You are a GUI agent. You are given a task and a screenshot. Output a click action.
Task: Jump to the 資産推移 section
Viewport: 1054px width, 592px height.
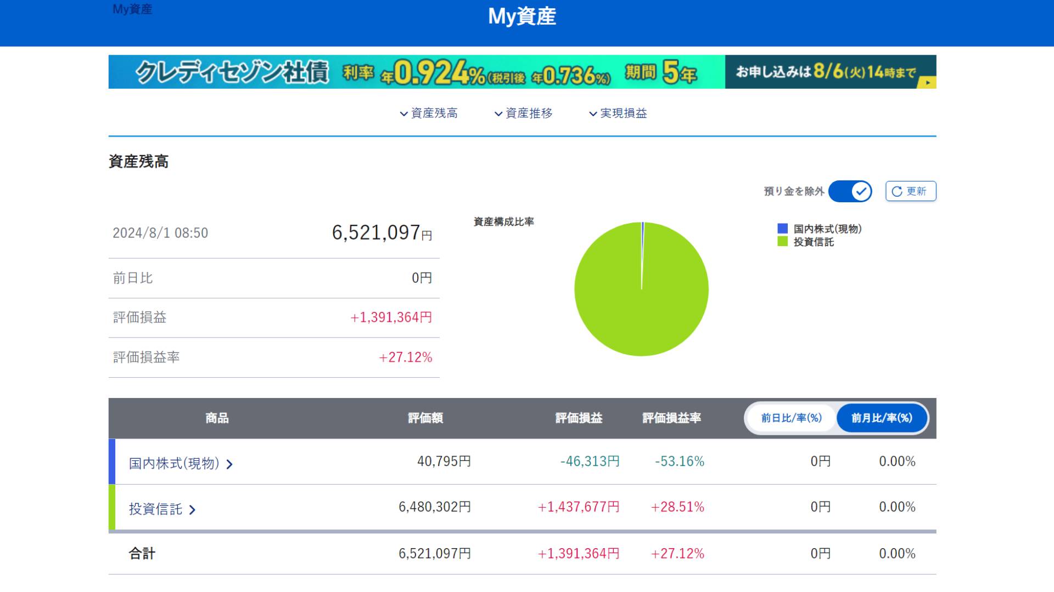[524, 113]
